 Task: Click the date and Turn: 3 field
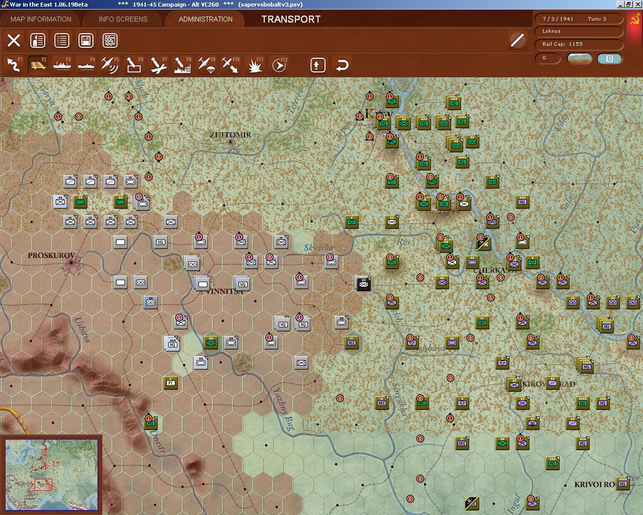[579, 19]
